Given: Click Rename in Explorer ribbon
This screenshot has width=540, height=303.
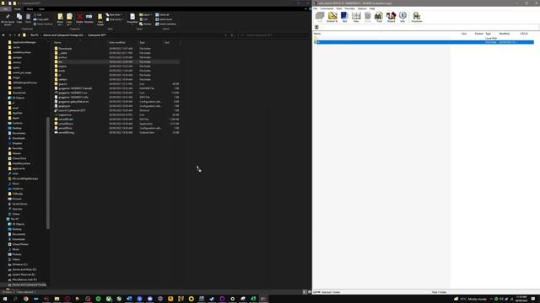Looking at the screenshot, I should (x=89, y=19).
